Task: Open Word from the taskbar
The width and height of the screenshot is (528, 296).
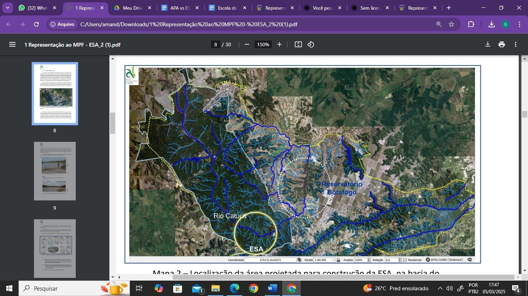Action: pyautogui.click(x=273, y=288)
